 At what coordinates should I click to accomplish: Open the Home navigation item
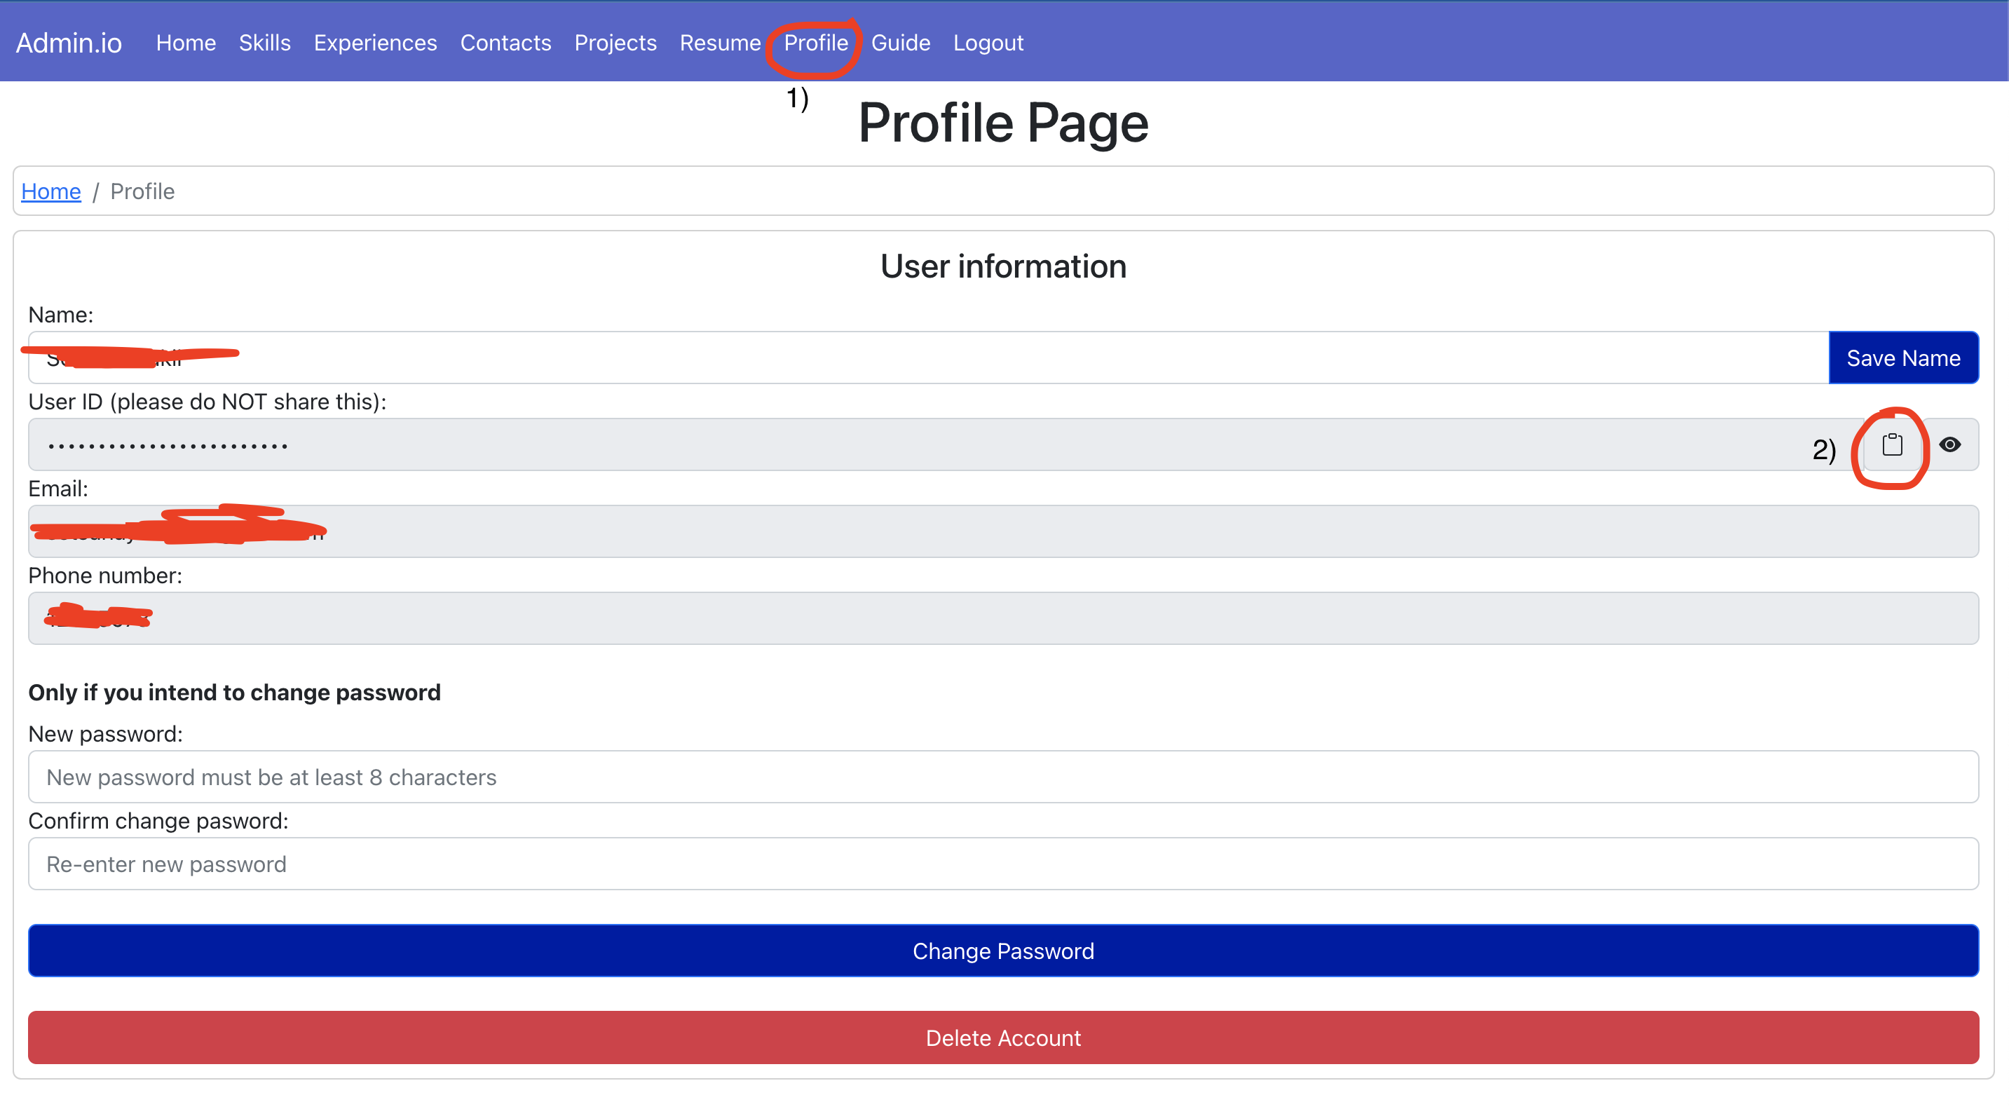pos(186,43)
